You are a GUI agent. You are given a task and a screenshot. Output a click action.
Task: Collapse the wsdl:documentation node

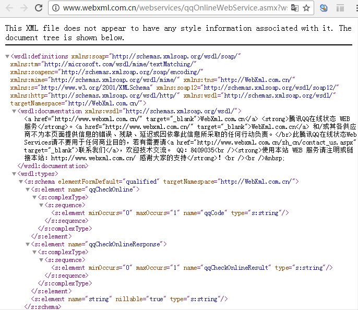pos(14,111)
